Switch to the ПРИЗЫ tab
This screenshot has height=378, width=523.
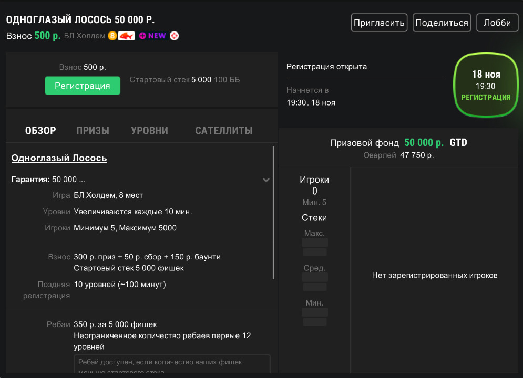click(93, 131)
